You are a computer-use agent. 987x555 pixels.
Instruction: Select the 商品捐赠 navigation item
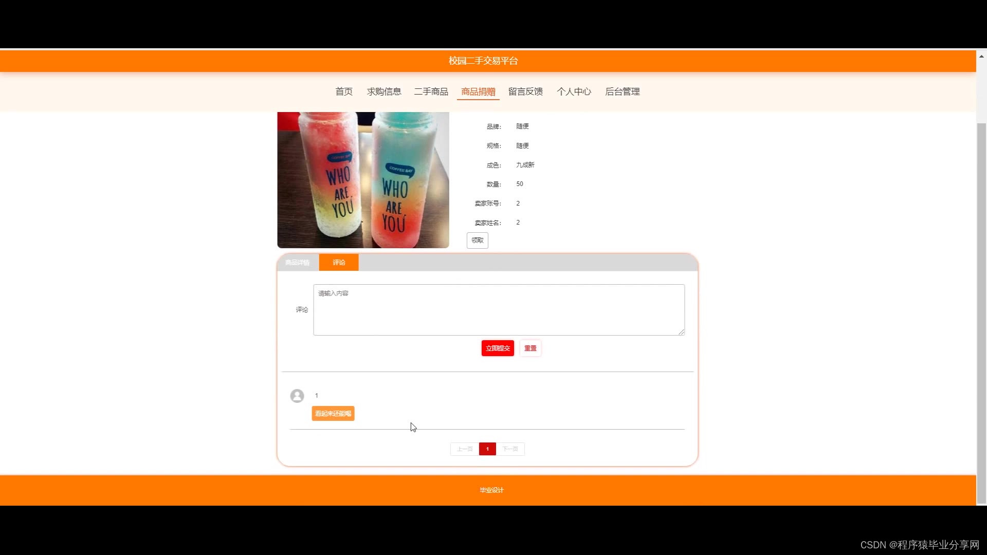[x=478, y=91]
